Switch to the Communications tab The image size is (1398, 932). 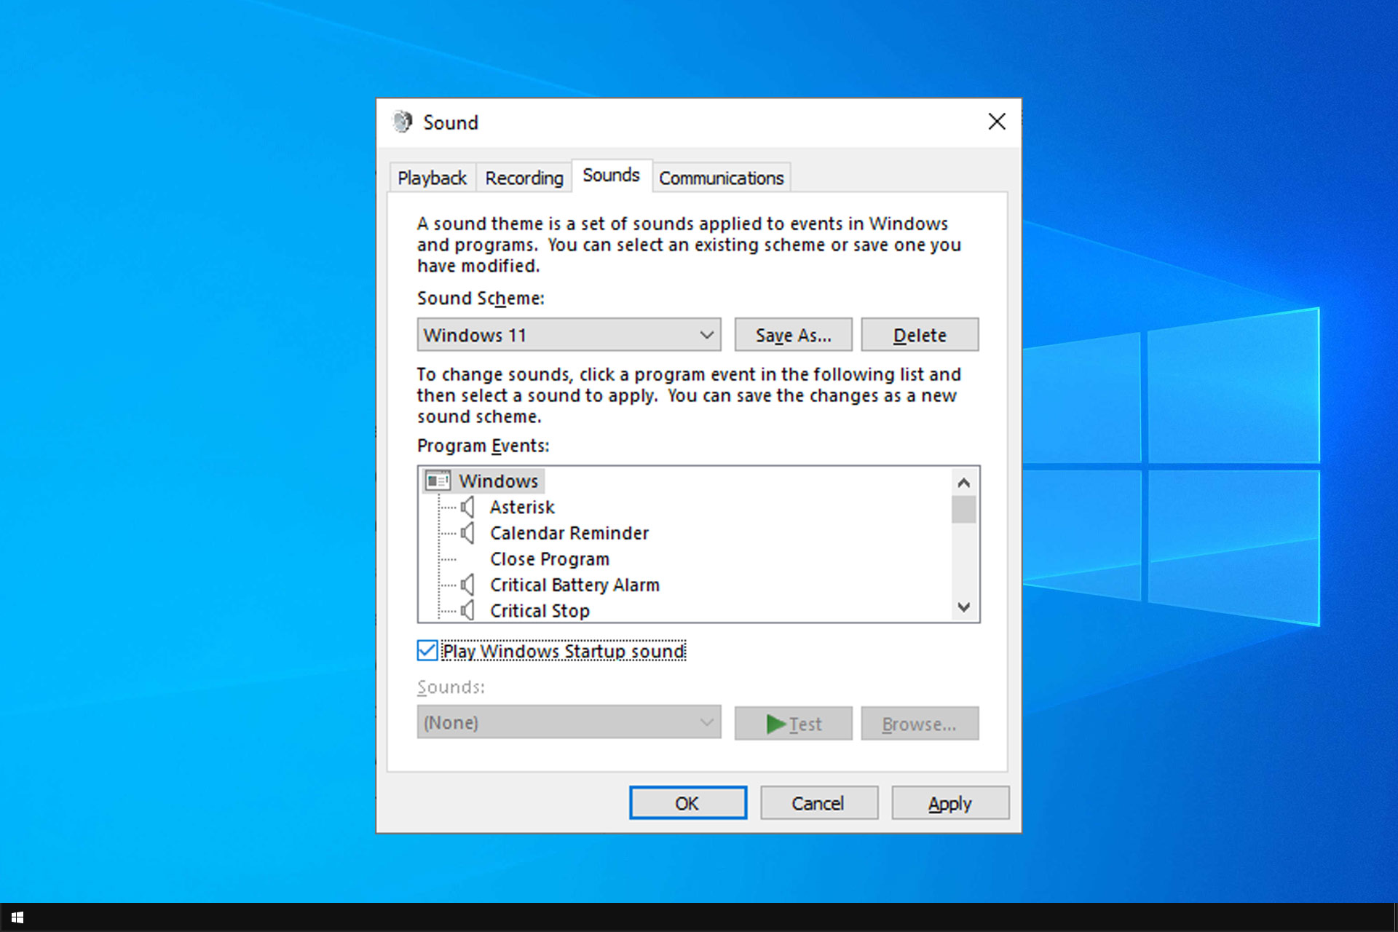[721, 178]
